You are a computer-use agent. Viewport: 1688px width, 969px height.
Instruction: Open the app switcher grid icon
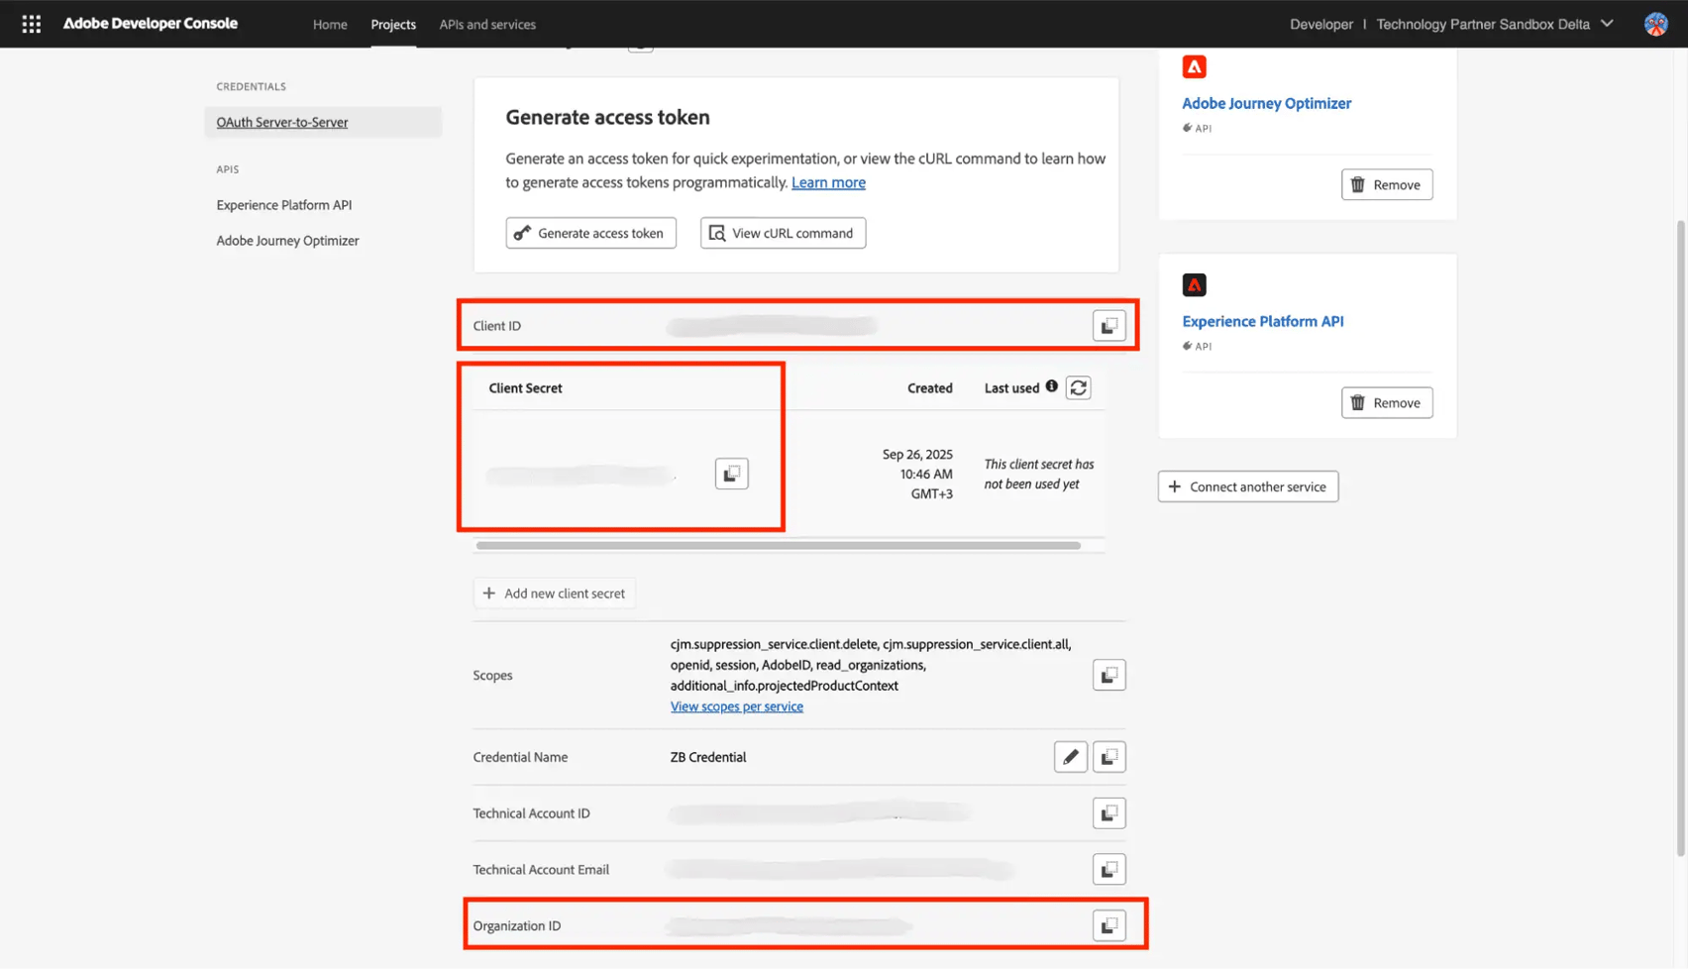click(32, 24)
